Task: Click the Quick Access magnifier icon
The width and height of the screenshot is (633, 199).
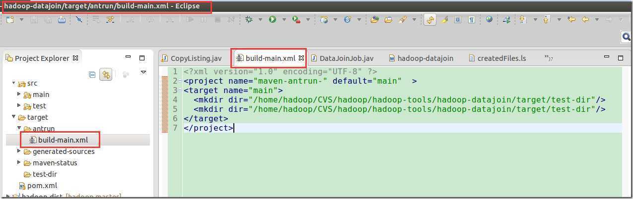Action: pyautogui.click(x=626, y=37)
